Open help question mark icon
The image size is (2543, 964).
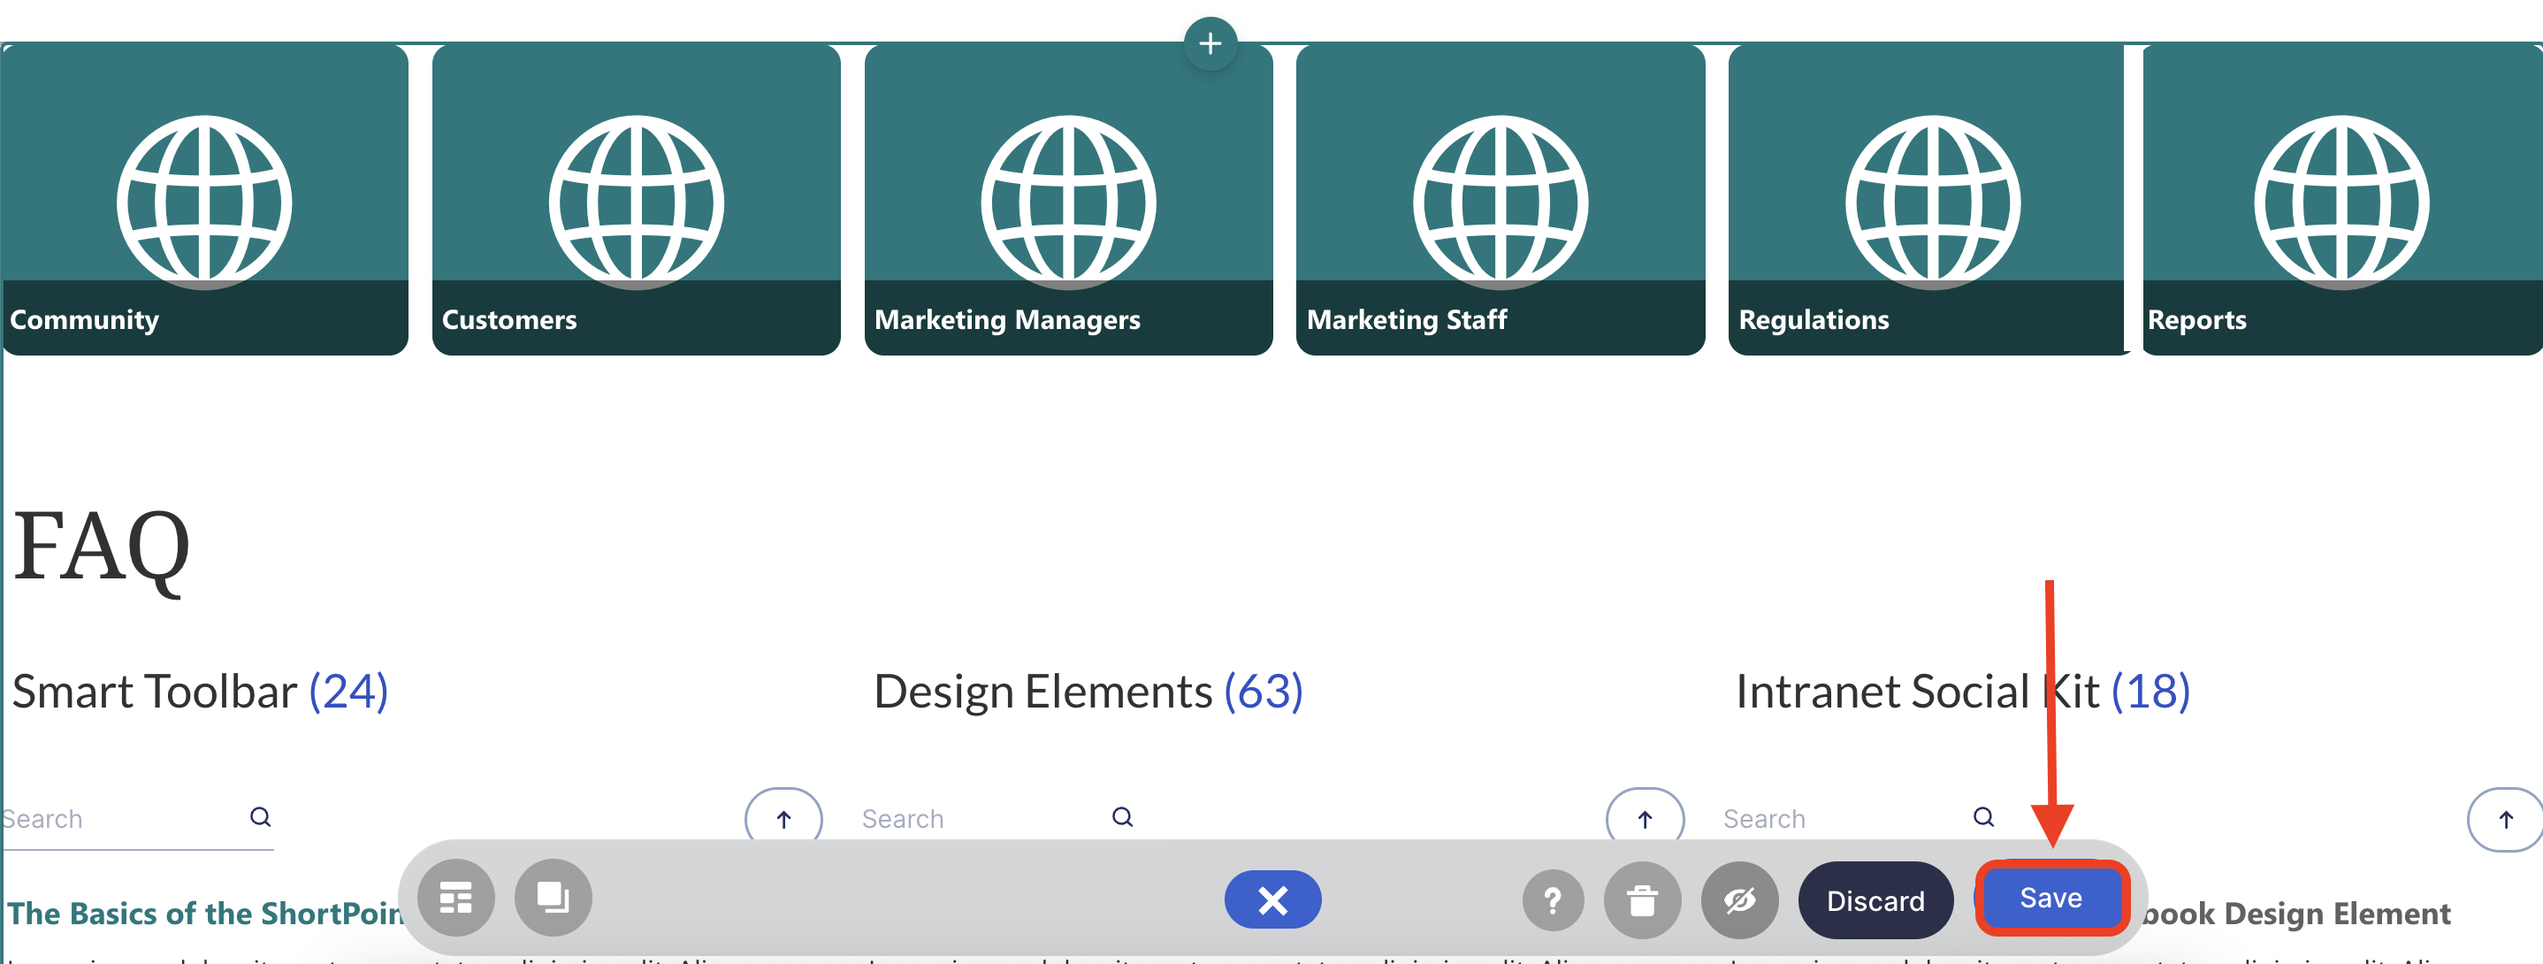coord(1552,899)
